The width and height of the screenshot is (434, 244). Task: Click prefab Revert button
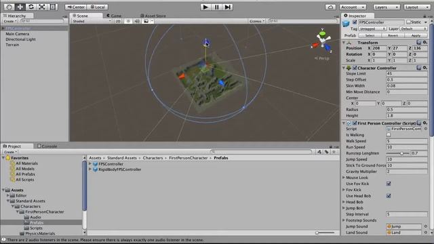coord(393,35)
